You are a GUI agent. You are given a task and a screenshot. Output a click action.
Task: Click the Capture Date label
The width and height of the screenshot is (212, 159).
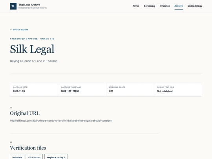(20, 87)
